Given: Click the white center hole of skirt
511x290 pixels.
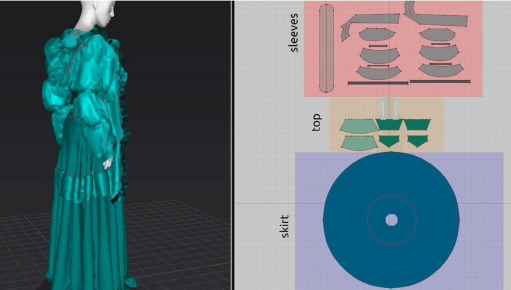Looking at the screenshot, I should click(x=391, y=220).
